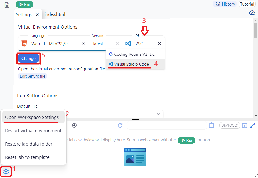
Task: Select the HTML5 icon in the Language field
Action: (x=24, y=44)
